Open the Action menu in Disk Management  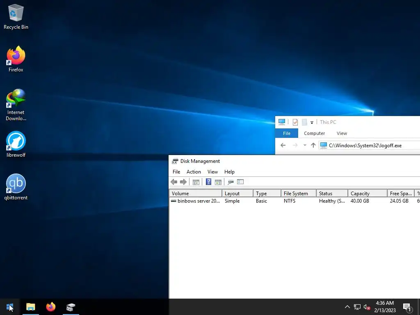194,172
